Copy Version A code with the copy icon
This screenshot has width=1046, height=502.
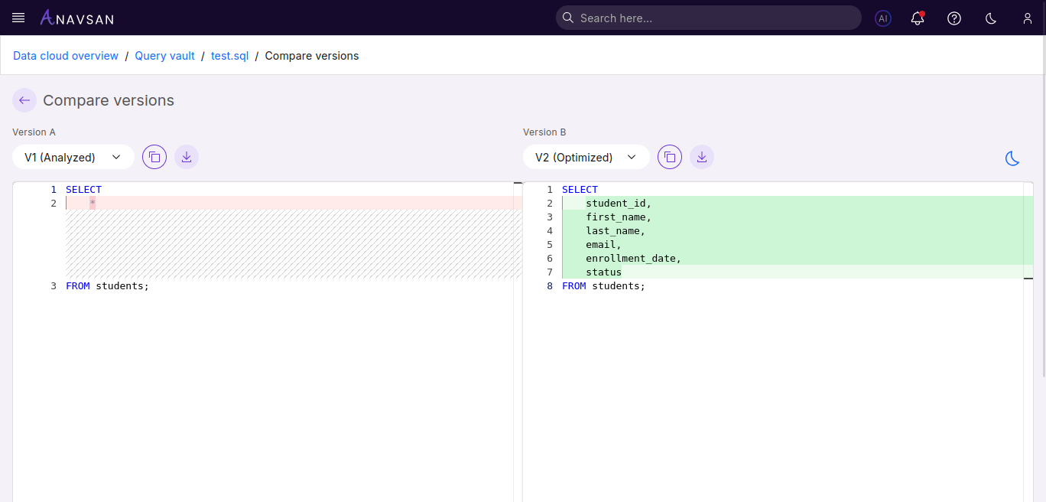click(x=154, y=156)
